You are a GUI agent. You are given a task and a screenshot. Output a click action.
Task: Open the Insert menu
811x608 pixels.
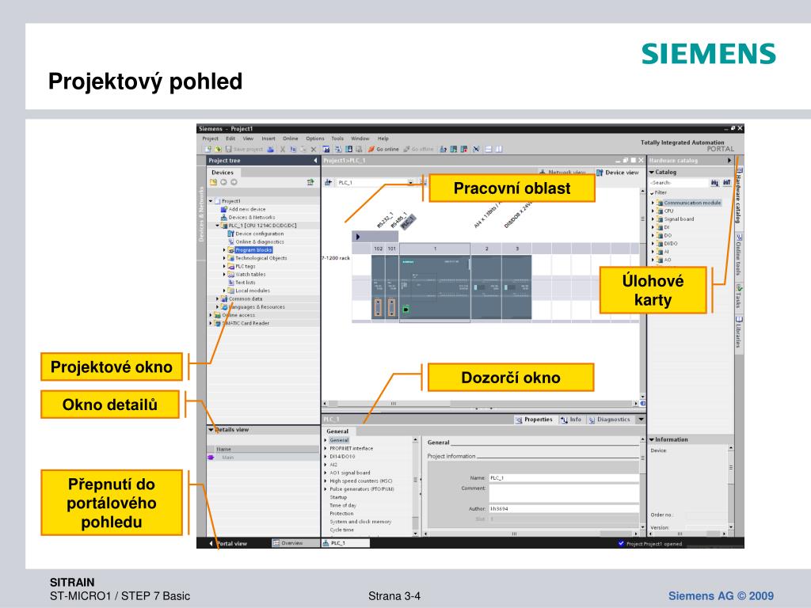[x=268, y=139]
